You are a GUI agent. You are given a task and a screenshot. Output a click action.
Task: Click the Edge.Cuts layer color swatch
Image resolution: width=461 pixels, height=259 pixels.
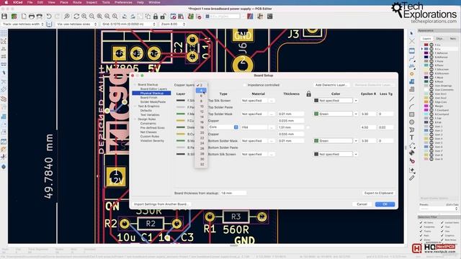tap(426, 102)
